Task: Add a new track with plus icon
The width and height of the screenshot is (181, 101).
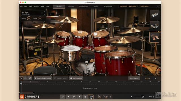Action: click(155, 79)
